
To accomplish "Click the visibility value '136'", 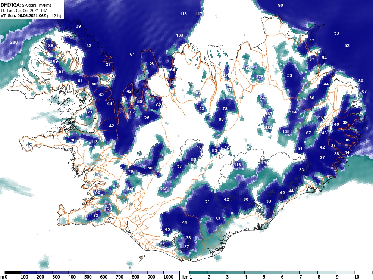I will (x=265, y=163).
